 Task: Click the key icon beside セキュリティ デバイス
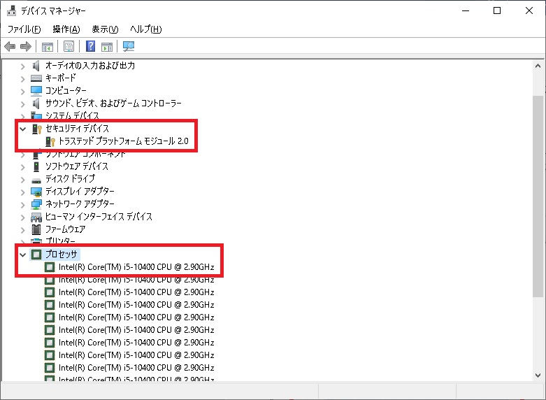click(x=36, y=129)
